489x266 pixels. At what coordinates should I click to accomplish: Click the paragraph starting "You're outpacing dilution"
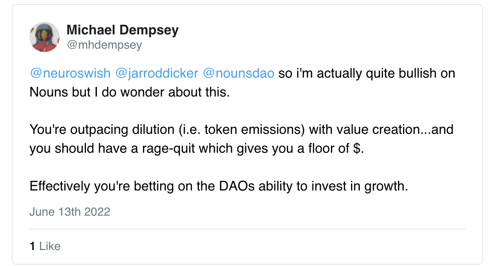tap(242, 139)
